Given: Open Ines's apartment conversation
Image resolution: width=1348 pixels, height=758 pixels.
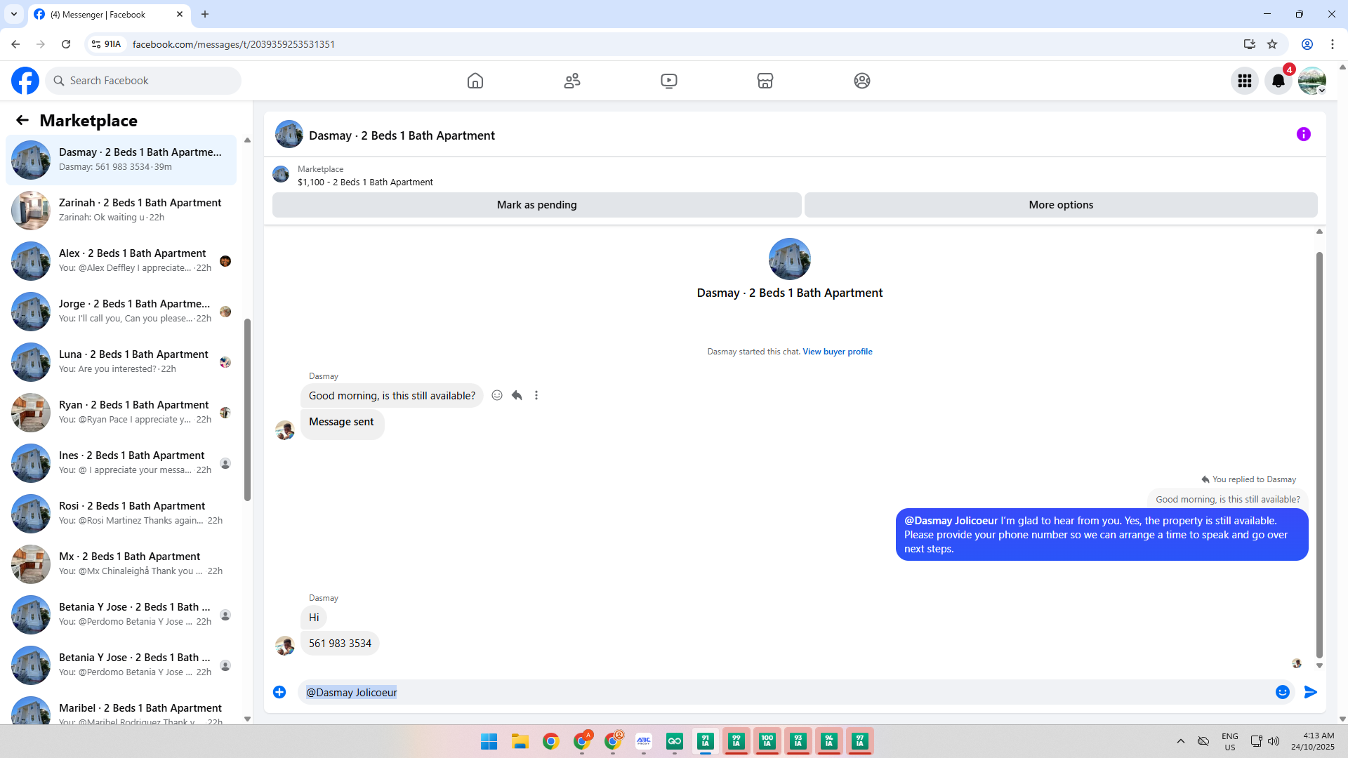Looking at the screenshot, I should (121, 463).
